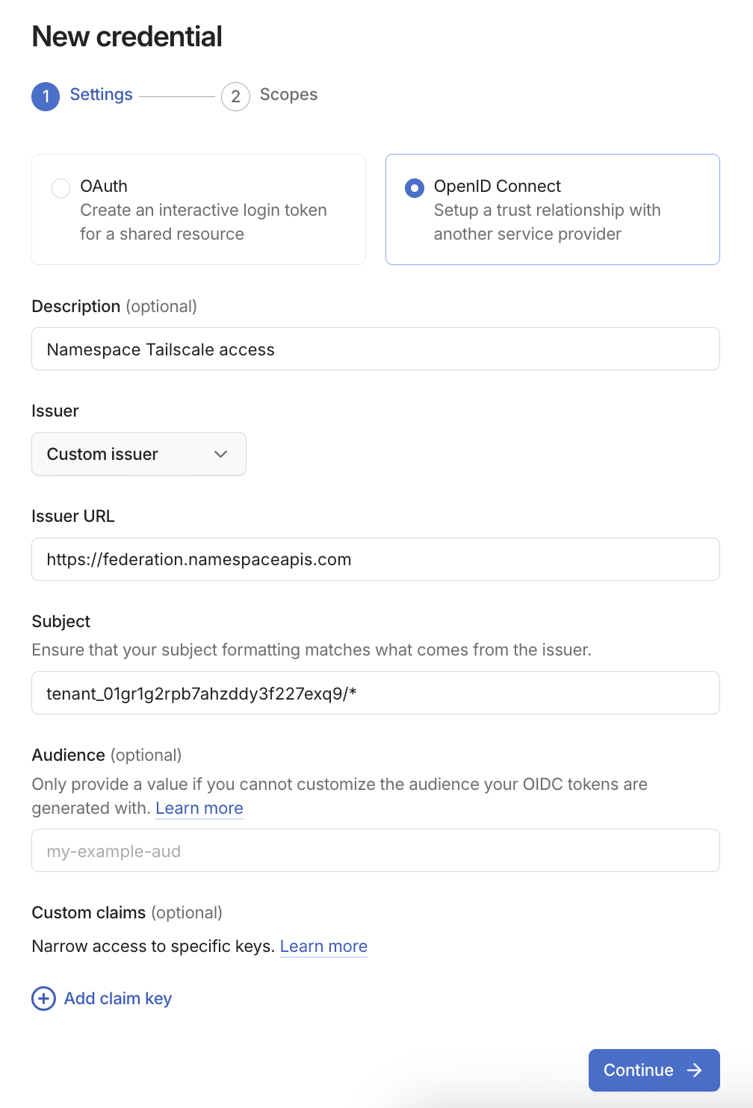Click the Namespace Tailscale access description field
The width and height of the screenshot is (753, 1108).
point(375,349)
